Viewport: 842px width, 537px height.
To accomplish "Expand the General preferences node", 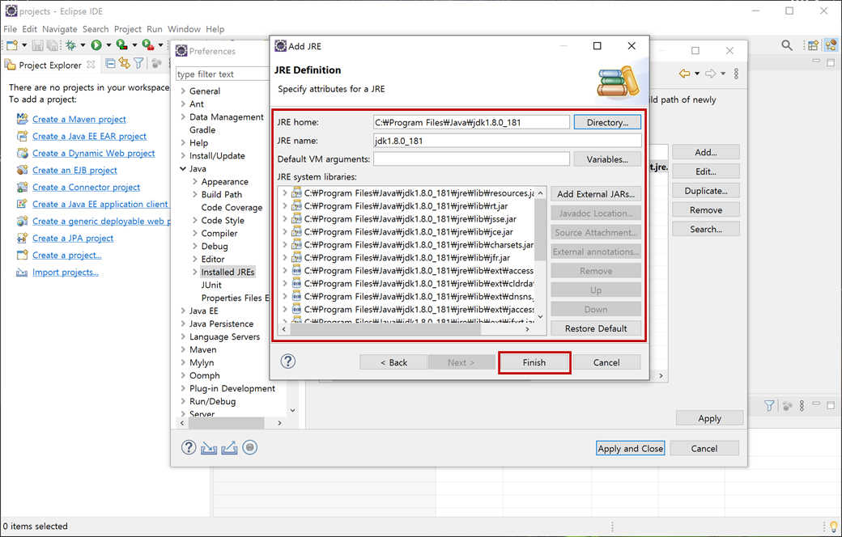I will tap(183, 91).
